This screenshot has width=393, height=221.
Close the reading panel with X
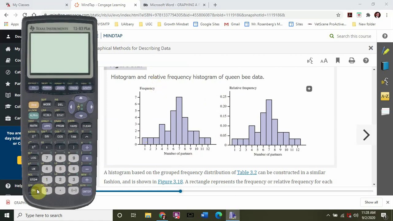tap(371, 48)
